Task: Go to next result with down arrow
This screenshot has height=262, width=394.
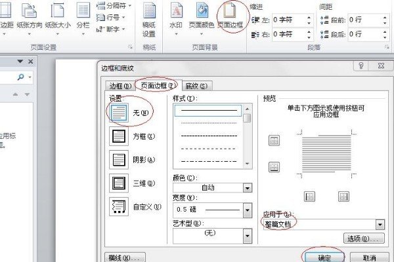Action: tap(27, 94)
